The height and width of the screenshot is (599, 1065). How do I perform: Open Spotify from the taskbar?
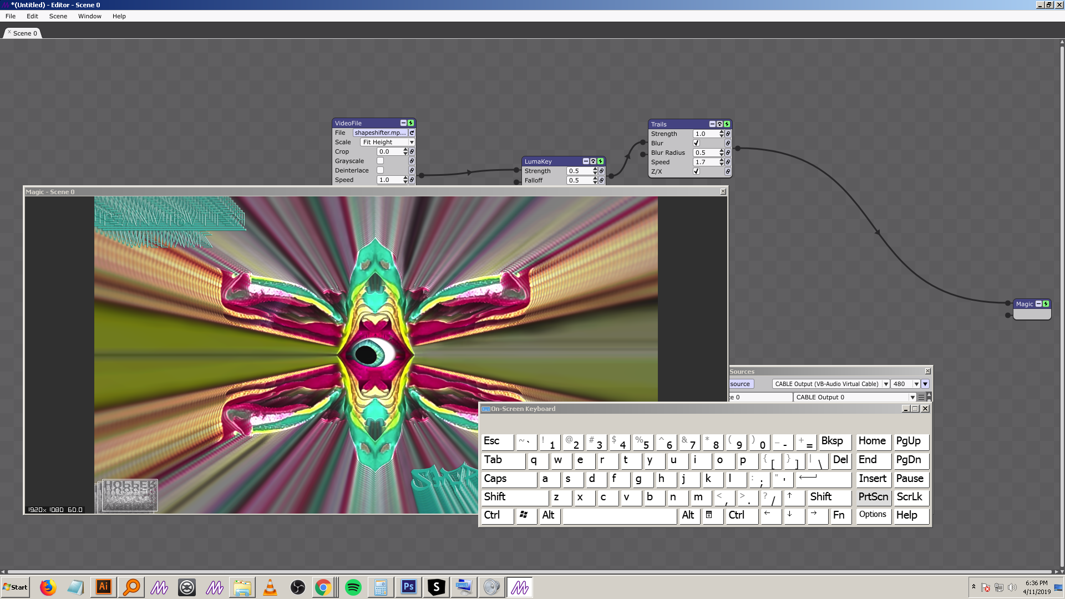coord(353,587)
